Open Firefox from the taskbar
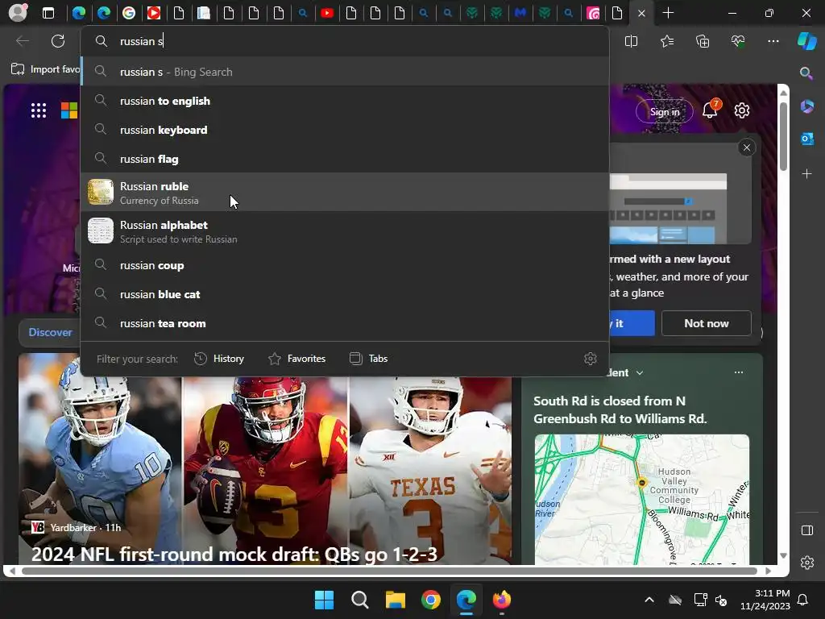This screenshot has width=825, height=619. tap(501, 600)
